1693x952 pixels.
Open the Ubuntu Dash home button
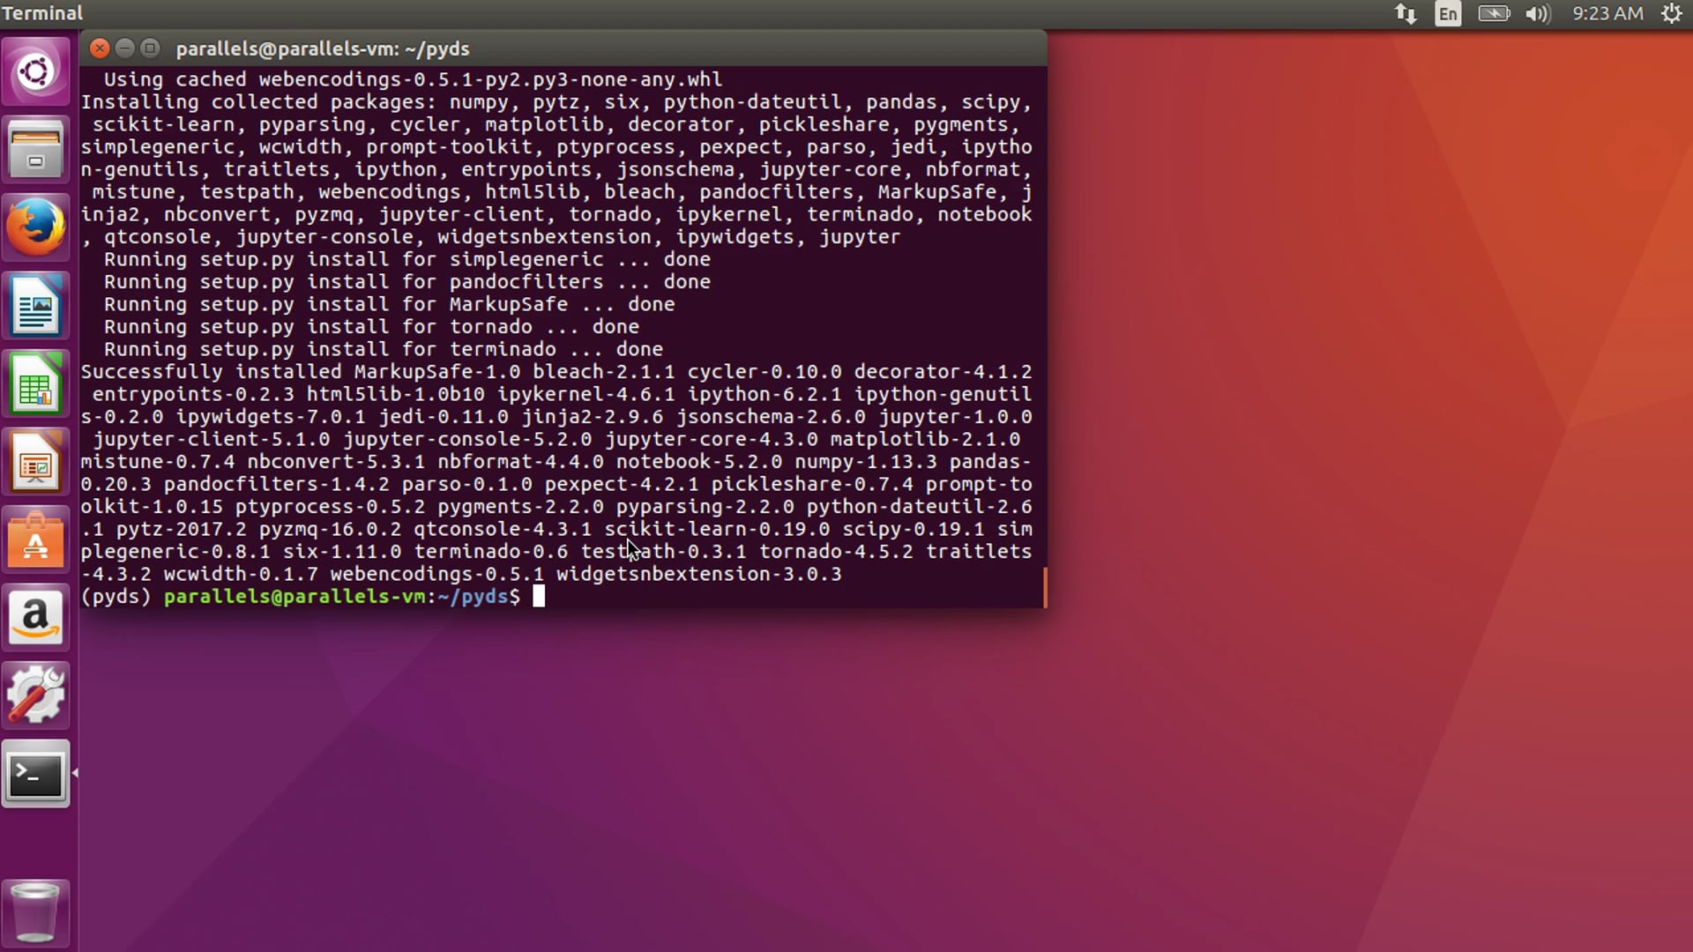point(35,70)
